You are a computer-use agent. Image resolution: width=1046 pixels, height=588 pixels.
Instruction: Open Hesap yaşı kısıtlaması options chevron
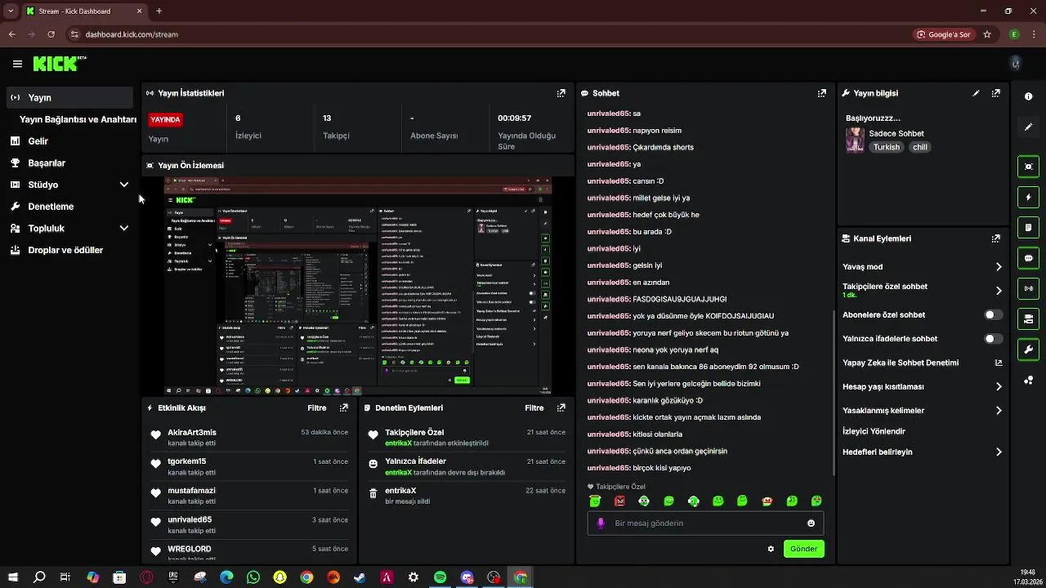999,386
